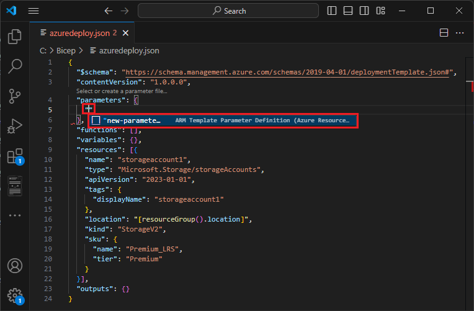
Task: Click the Search command center box
Action: tap(228, 11)
